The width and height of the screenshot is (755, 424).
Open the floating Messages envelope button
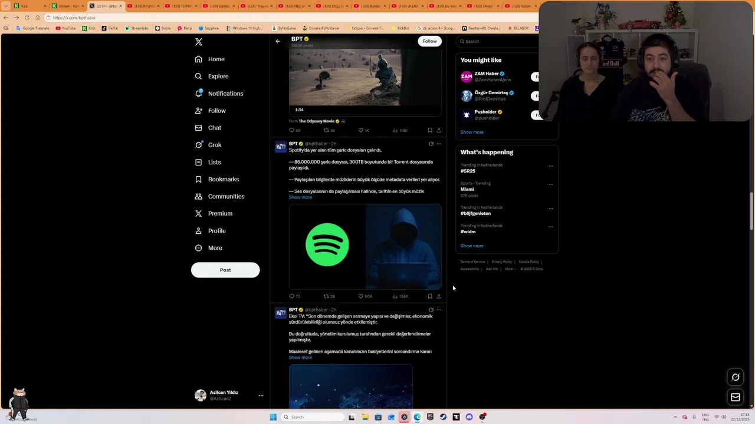736,397
